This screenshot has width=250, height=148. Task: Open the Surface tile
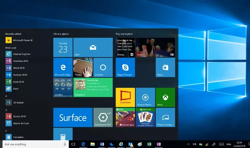(x=73, y=117)
